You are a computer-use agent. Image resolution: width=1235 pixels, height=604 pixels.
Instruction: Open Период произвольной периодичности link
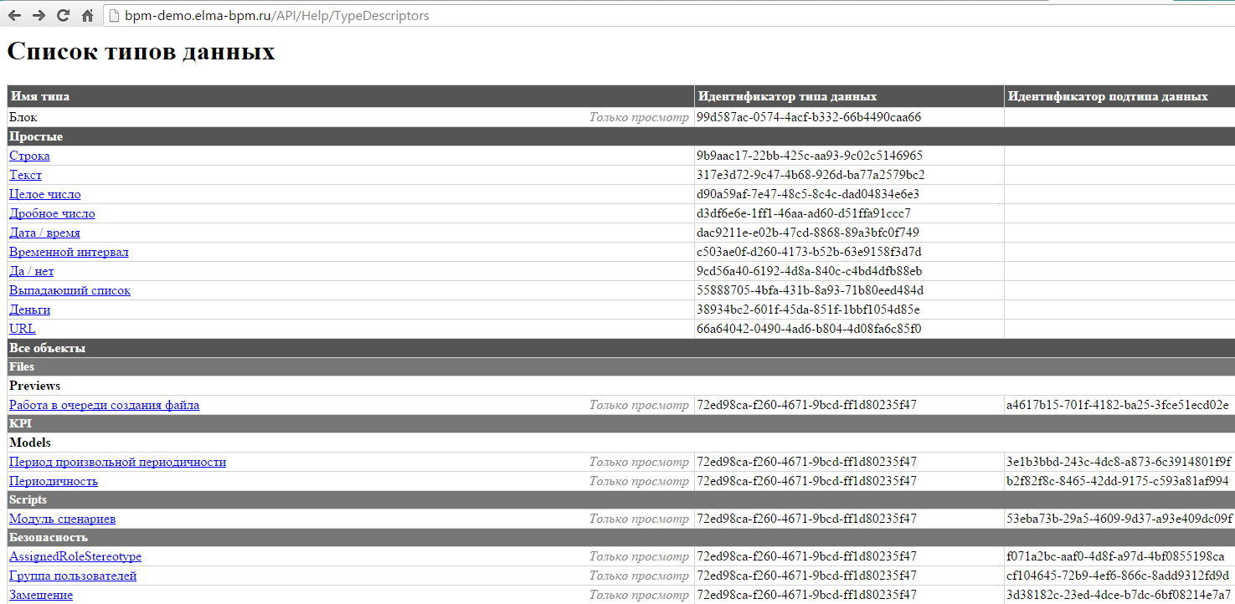[117, 462]
